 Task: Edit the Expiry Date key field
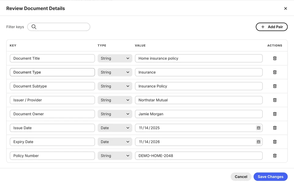tap(52, 142)
